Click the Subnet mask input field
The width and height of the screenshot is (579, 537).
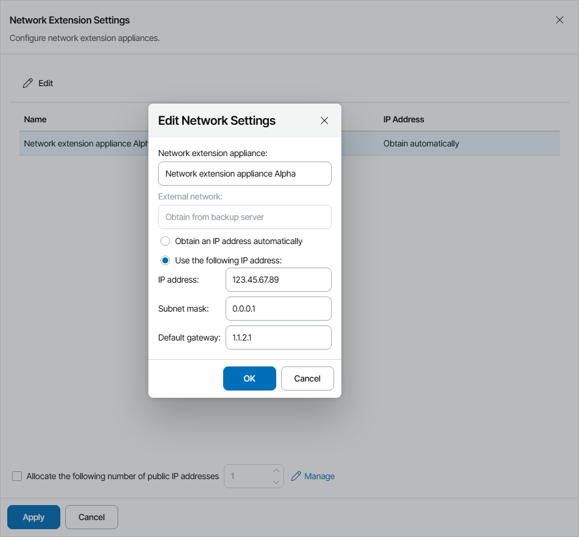click(279, 309)
